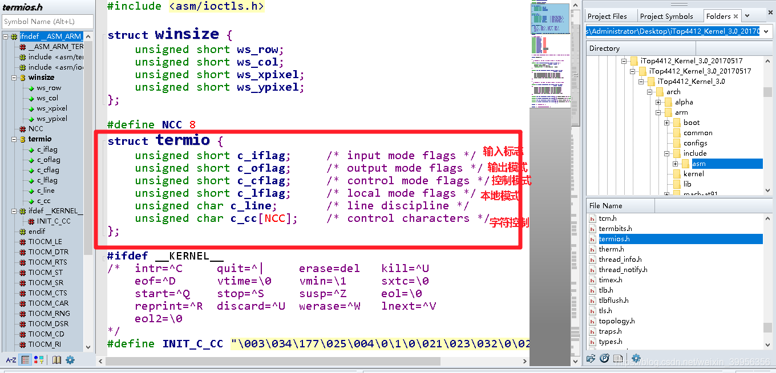Click the open project folder icon
This screenshot has height=373, width=776.
[x=591, y=359]
